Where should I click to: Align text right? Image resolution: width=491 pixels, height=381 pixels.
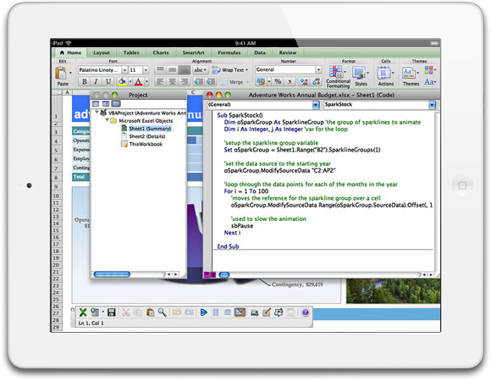pyautogui.click(x=185, y=82)
